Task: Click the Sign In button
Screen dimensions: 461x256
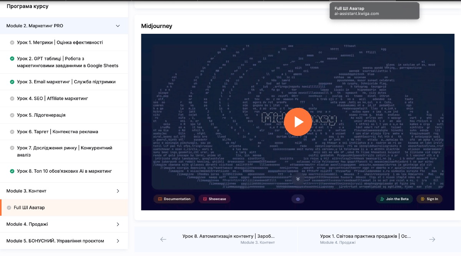Action: tap(429, 199)
